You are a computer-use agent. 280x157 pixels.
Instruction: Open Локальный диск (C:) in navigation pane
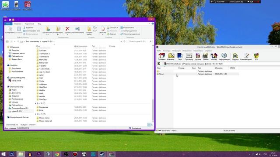(x=20, y=108)
